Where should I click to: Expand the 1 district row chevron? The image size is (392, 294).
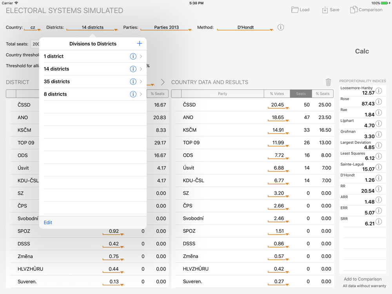141,56
